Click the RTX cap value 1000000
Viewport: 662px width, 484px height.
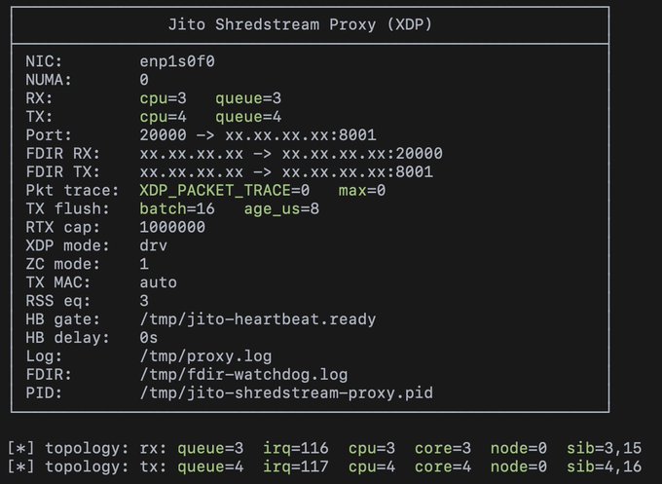172,227
